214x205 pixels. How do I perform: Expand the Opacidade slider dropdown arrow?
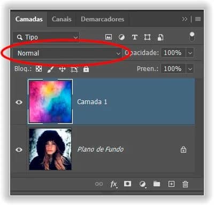(190, 53)
